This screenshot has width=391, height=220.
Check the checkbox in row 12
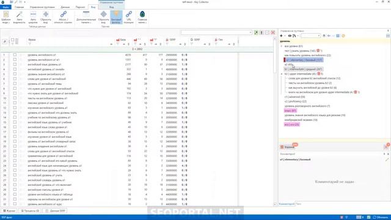click(x=15, y=108)
